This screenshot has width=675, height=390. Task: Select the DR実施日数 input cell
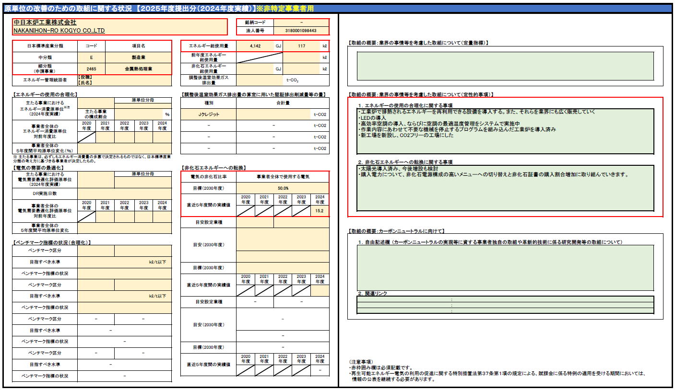click(x=124, y=194)
